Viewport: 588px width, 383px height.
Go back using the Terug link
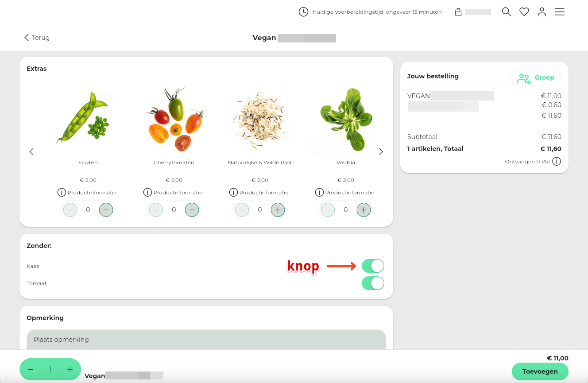point(37,38)
